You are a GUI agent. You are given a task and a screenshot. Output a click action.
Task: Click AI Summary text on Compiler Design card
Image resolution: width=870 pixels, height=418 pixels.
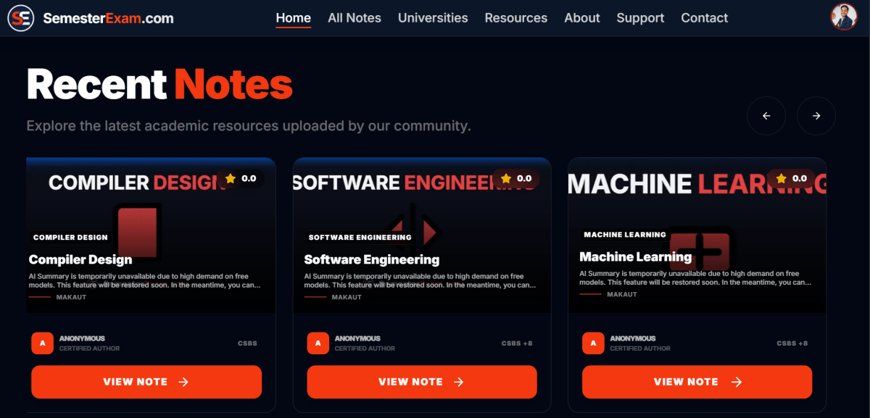145,280
